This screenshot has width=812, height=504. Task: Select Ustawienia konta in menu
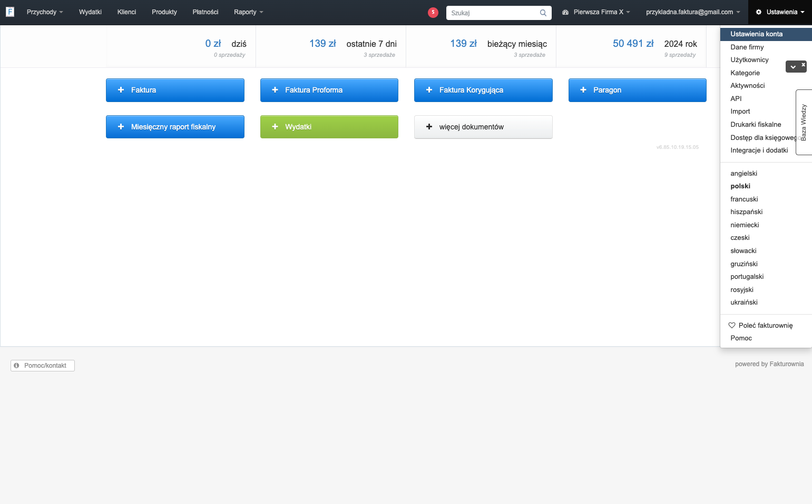[x=766, y=34]
